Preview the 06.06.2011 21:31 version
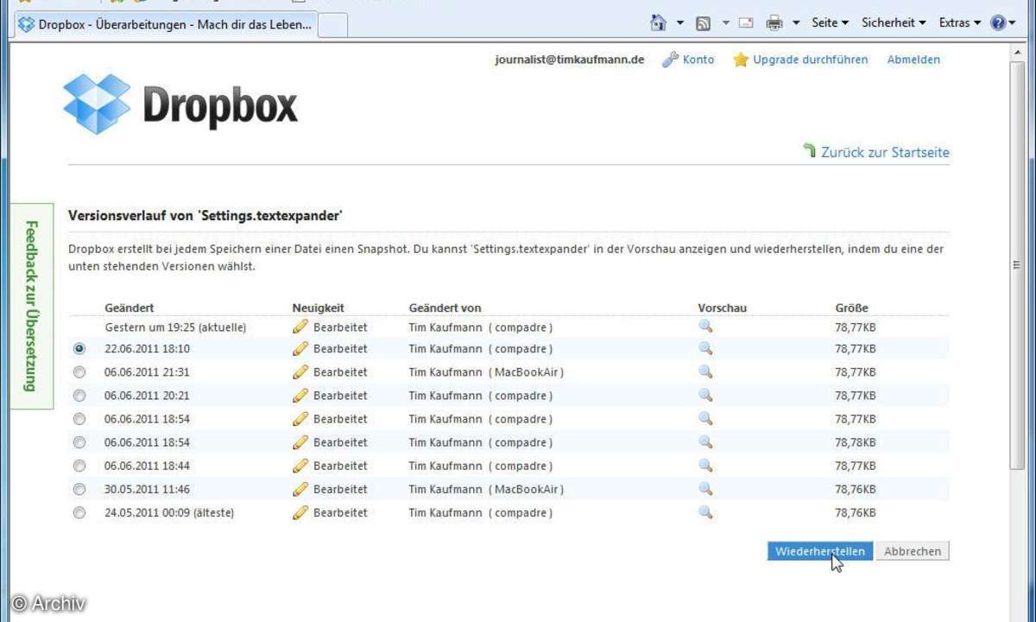This screenshot has height=622, width=1036. click(705, 372)
